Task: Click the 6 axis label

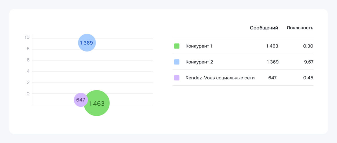Action: (28, 60)
